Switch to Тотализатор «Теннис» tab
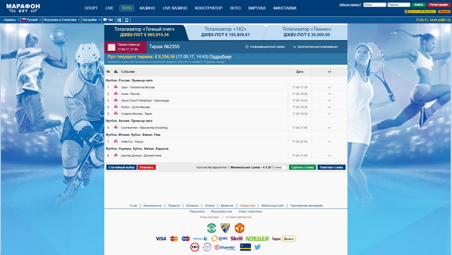452x255 pixels. [307, 32]
